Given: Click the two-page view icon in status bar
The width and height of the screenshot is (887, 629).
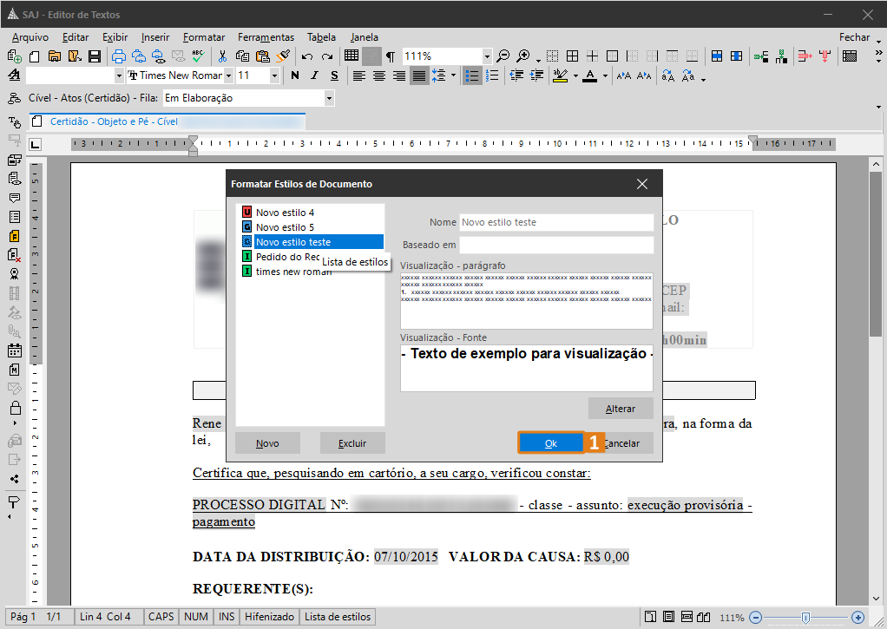Looking at the screenshot, I should tap(704, 617).
